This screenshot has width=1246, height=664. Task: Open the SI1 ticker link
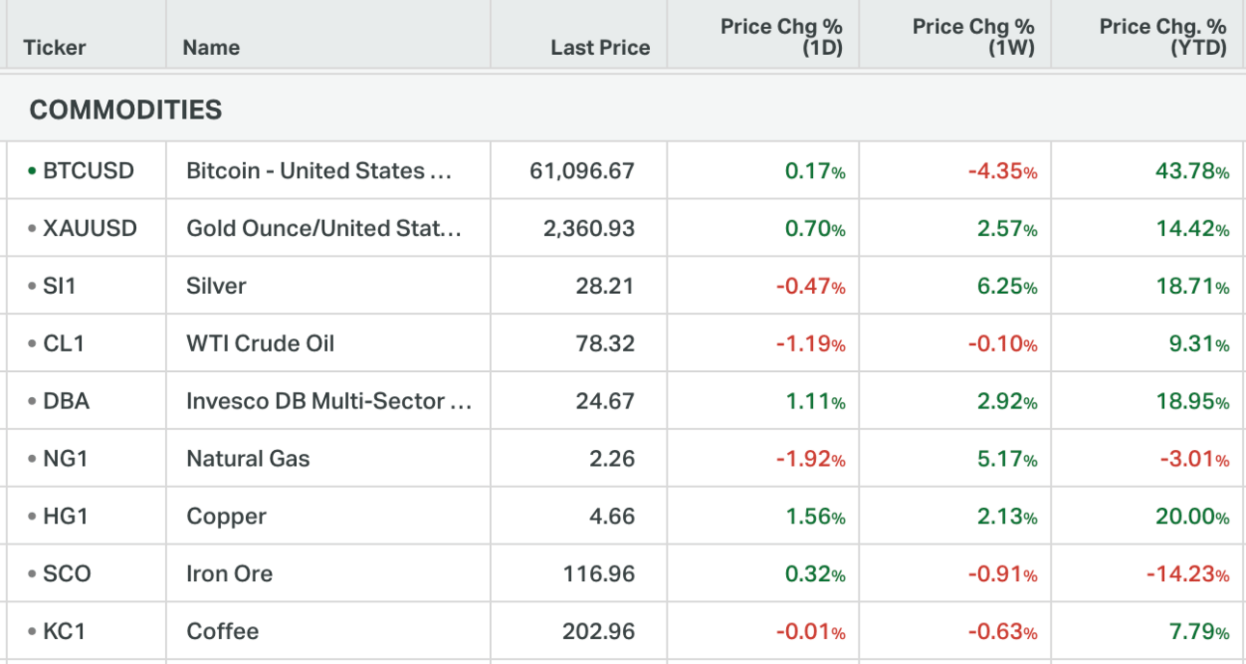[58, 286]
